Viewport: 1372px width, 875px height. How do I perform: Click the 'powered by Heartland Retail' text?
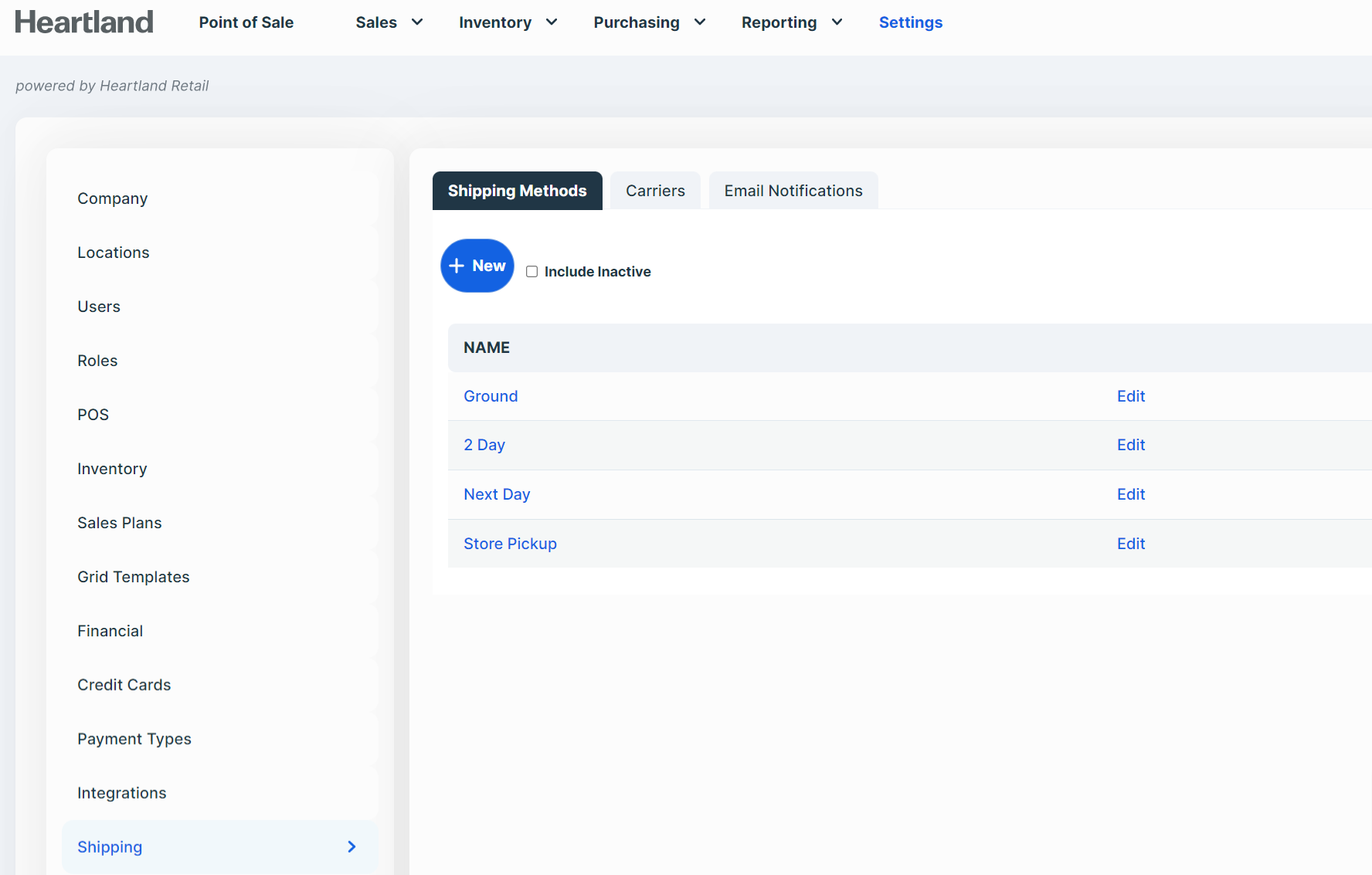[x=112, y=86]
